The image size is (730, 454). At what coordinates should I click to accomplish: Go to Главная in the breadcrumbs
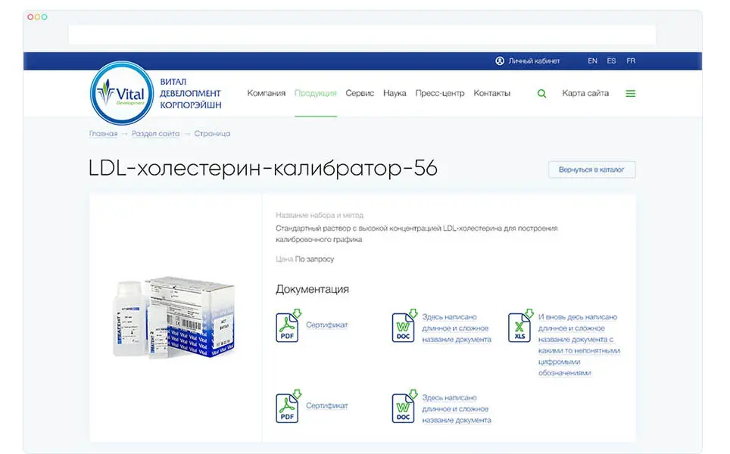point(103,134)
